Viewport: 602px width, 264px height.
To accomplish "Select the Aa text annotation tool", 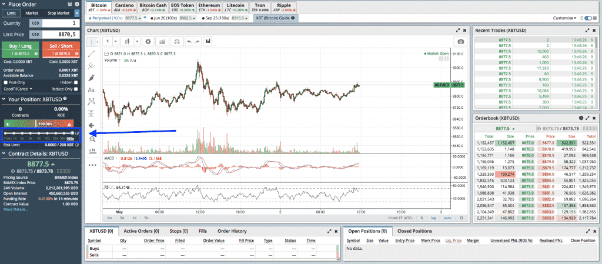I will click(91, 90).
